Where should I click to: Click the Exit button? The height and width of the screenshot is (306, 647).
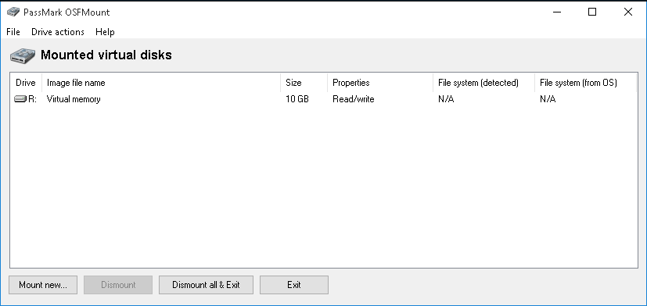[294, 285]
